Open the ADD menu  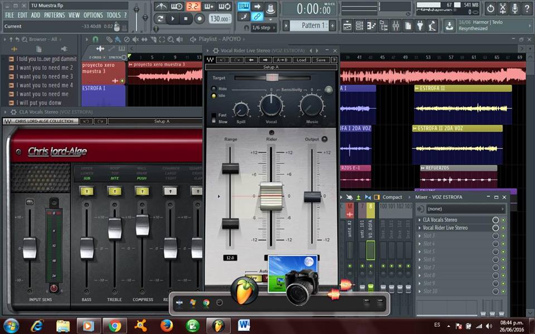(x=36, y=16)
